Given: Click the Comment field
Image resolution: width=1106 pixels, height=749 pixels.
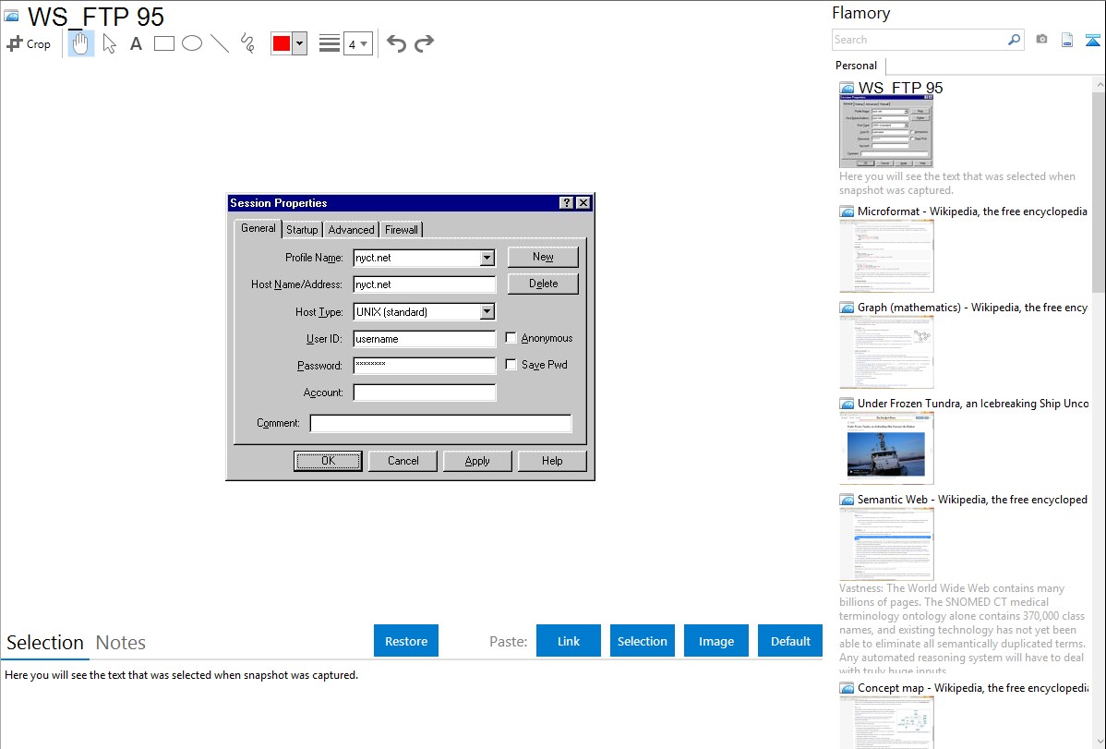Looking at the screenshot, I should [441, 423].
